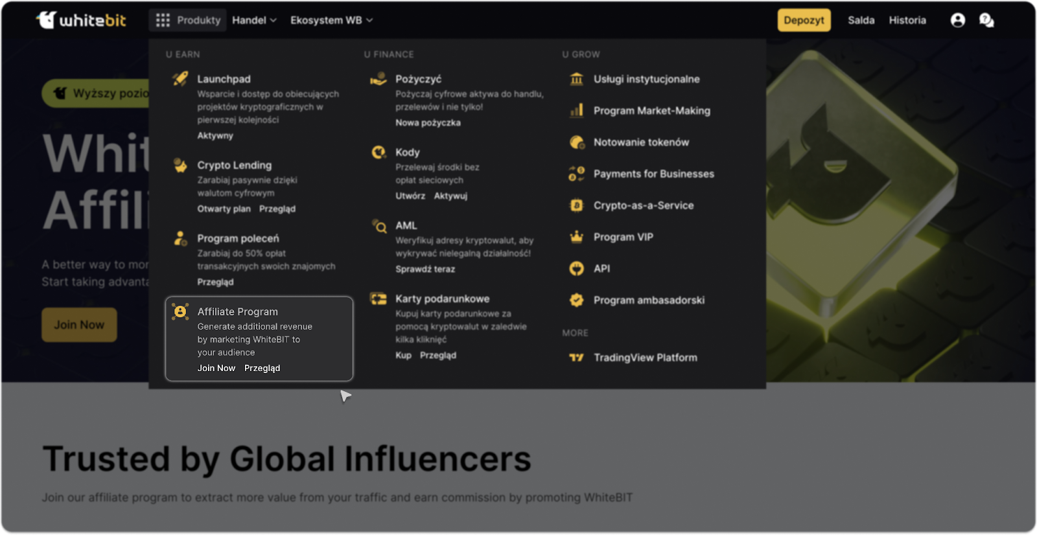The width and height of the screenshot is (1037, 535).
Task: Click Nowa pożyczka under Pożyczyć
Action: [428, 122]
